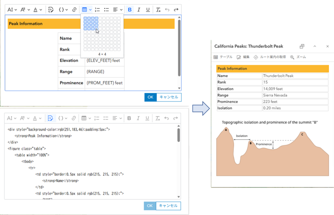Click {ELEV_FEET} feet table cell
The image size is (334, 215).
coord(104,60)
